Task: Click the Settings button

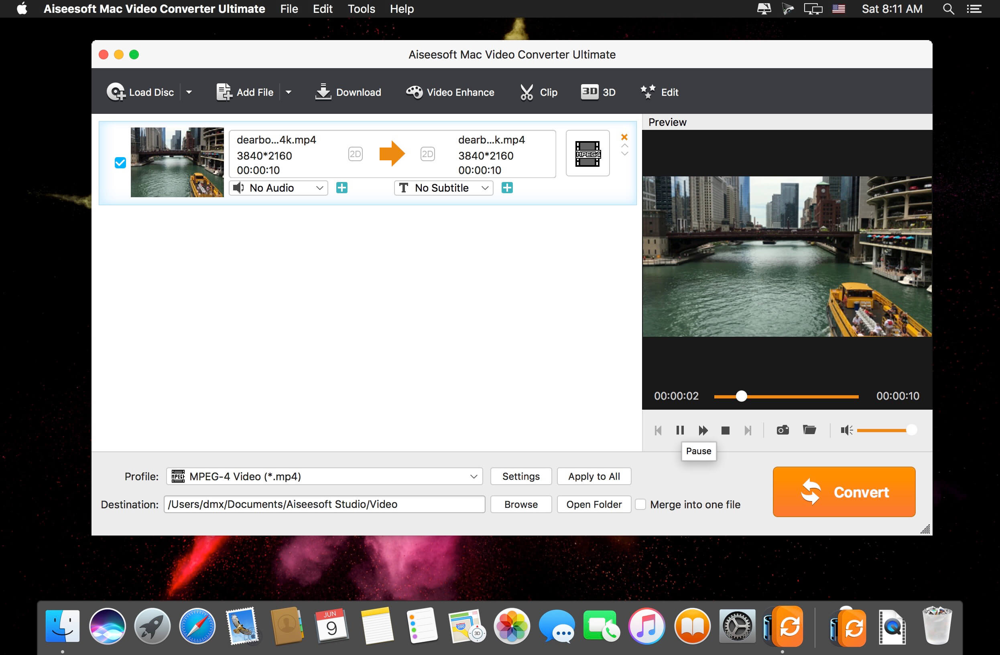Action: [x=521, y=476]
